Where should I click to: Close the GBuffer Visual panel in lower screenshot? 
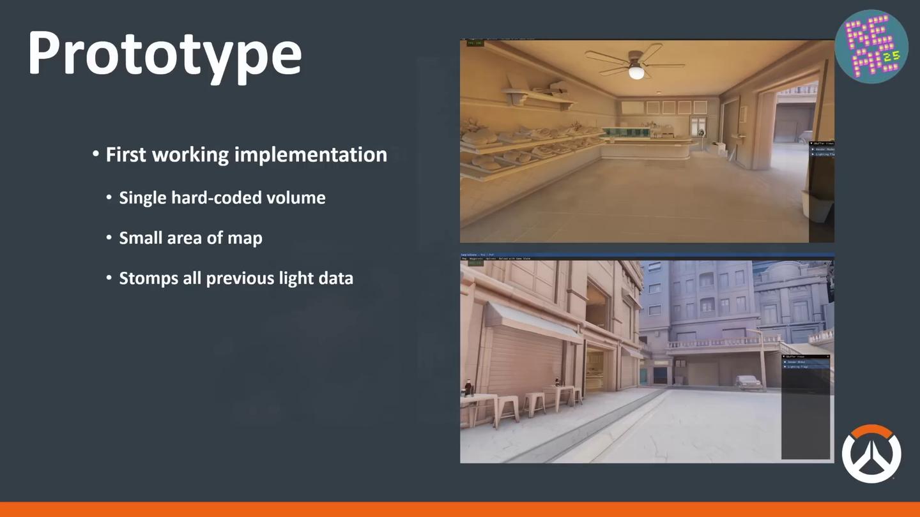827,356
